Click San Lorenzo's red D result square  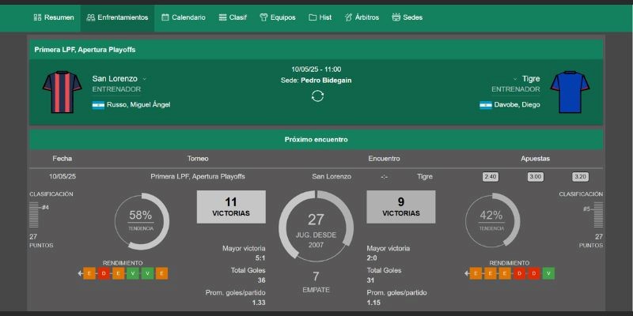[104, 273]
